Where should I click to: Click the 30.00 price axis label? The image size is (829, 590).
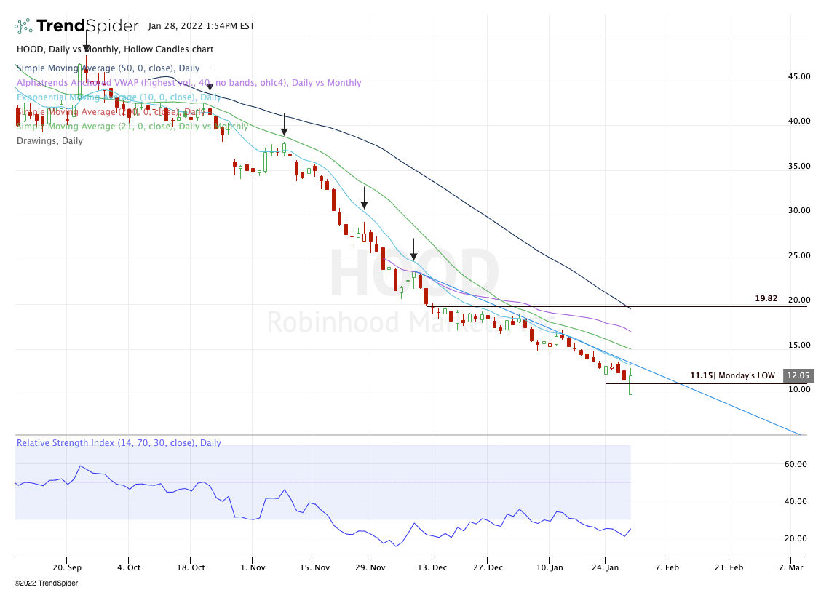point(799,210)
